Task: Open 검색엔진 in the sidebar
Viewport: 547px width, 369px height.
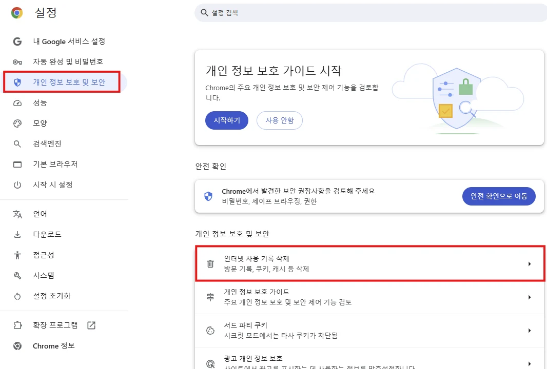Action: tap(47, 143)
